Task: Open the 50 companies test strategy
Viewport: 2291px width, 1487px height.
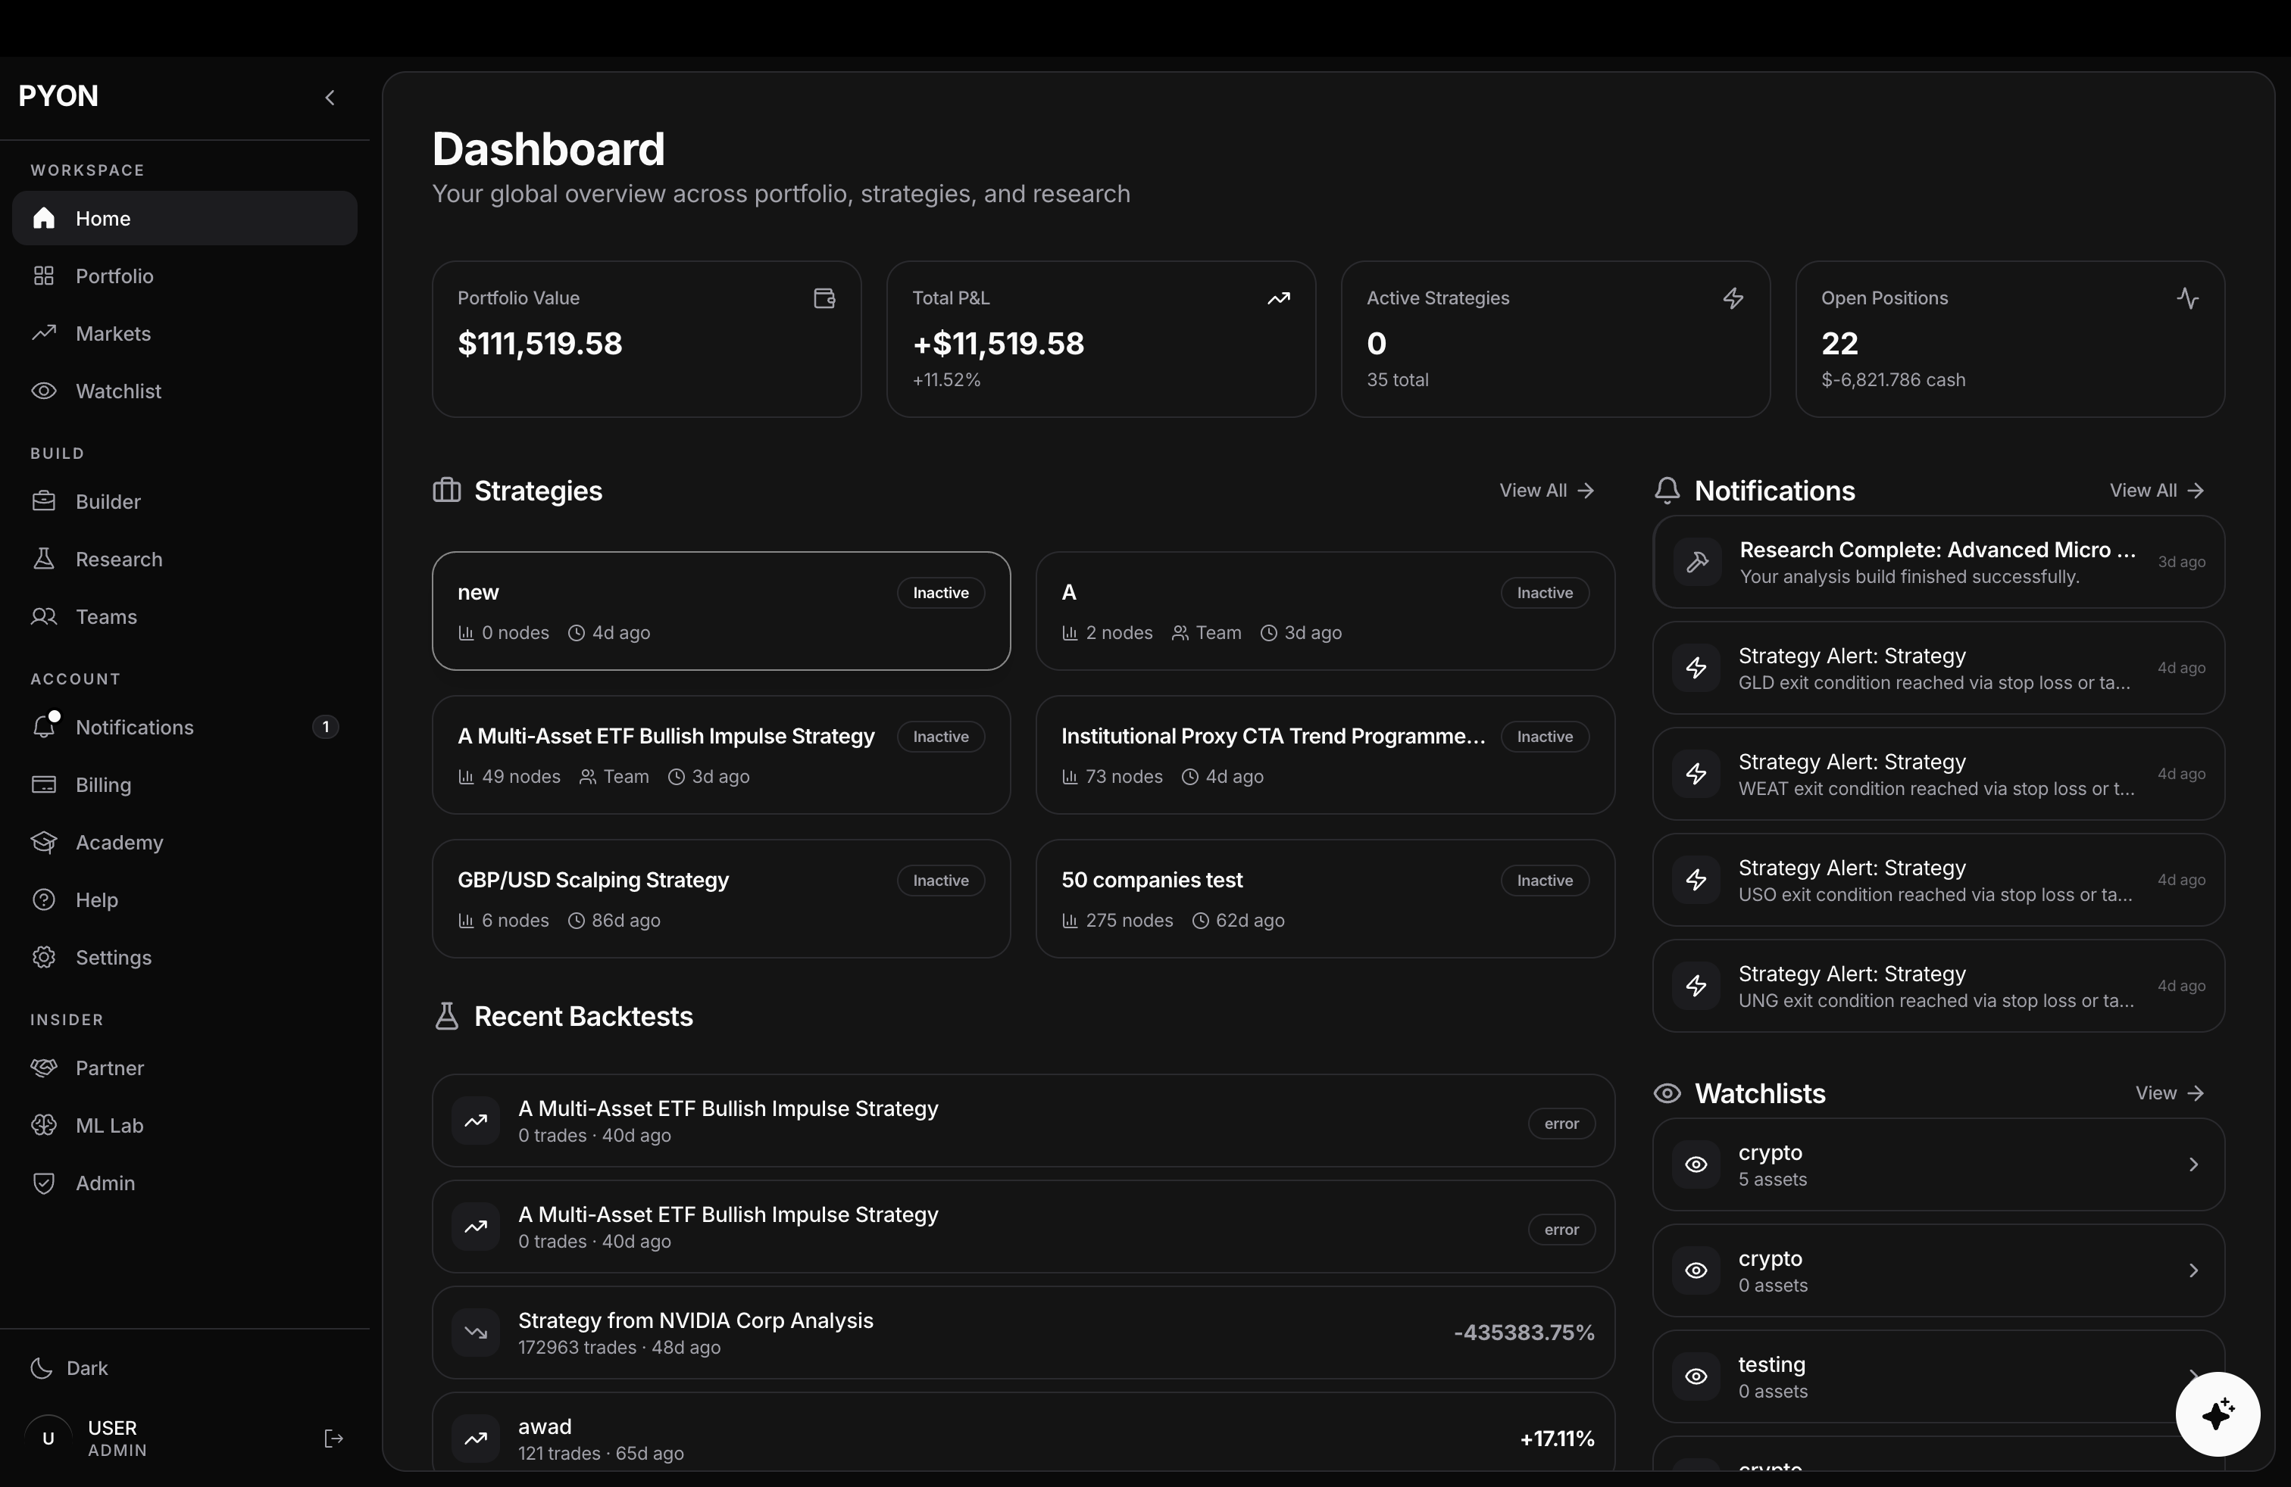Action: pyautogui.click(x=1324, y=899)
